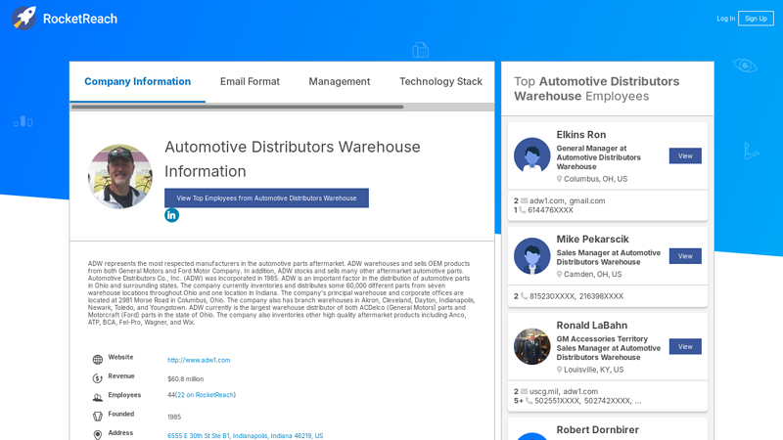Click Ronald LaBahn's profile photo
The width and height of the screenshot is (783, 440).
(x=531, y=346)
